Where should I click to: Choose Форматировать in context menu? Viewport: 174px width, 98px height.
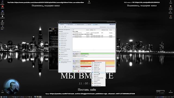(98, 75)
